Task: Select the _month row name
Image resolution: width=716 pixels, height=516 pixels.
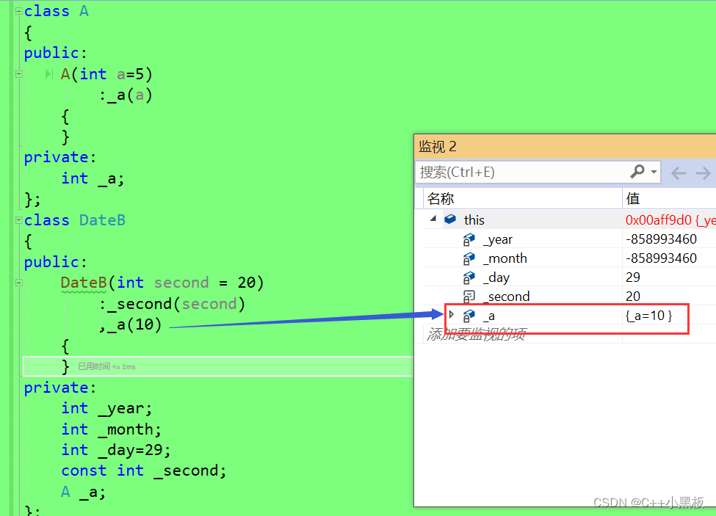Action: click(505, 258)
